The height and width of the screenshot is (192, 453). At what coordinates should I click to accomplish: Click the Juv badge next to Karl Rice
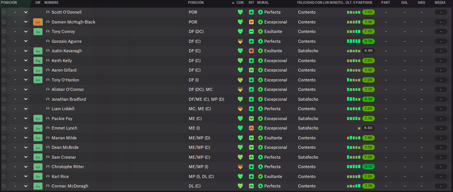(38, 176)
